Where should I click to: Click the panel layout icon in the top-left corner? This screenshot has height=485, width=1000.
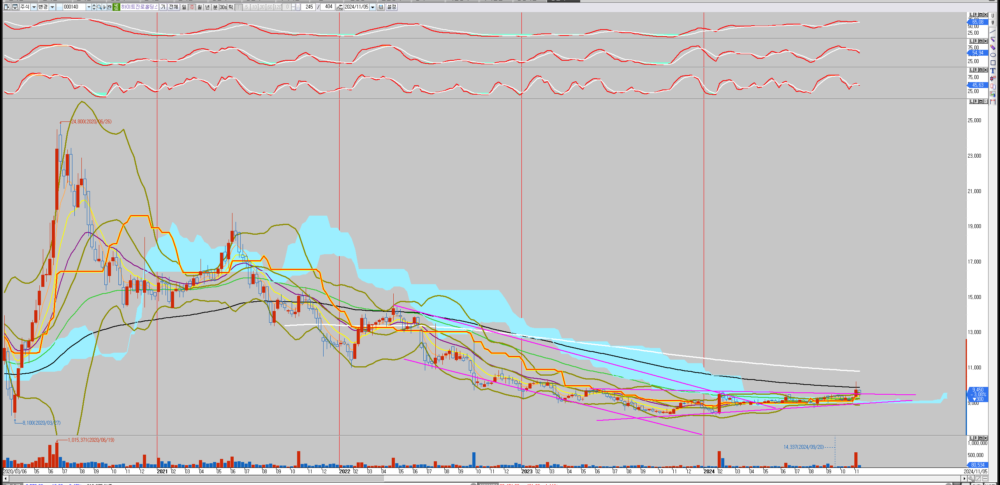7,7
